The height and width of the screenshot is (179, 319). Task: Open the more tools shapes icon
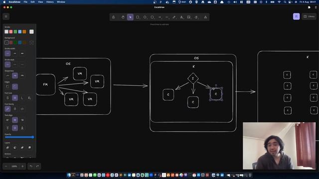point(205,17)
